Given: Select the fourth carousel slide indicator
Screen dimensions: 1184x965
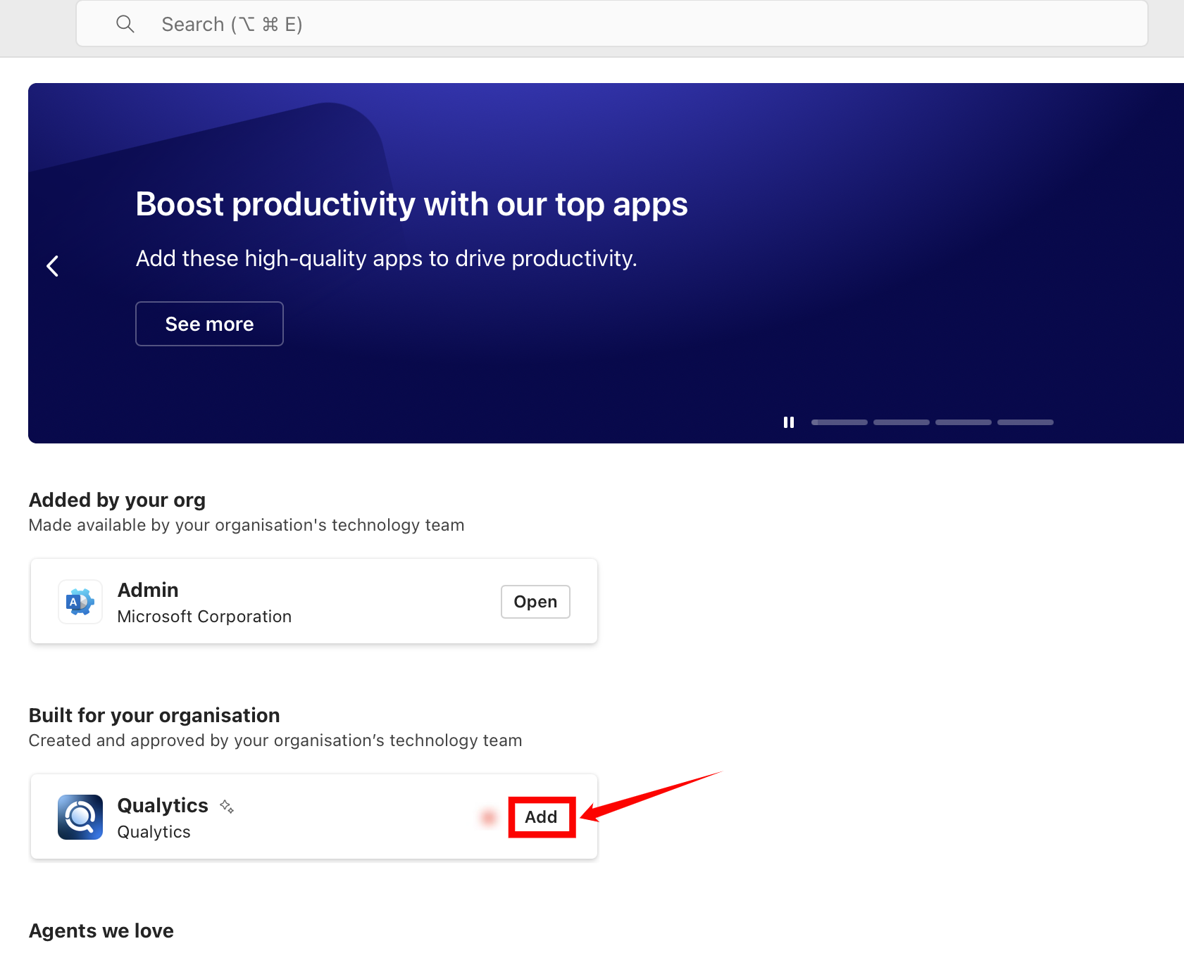Looking at the screenshot, I should pos(1025,422).
